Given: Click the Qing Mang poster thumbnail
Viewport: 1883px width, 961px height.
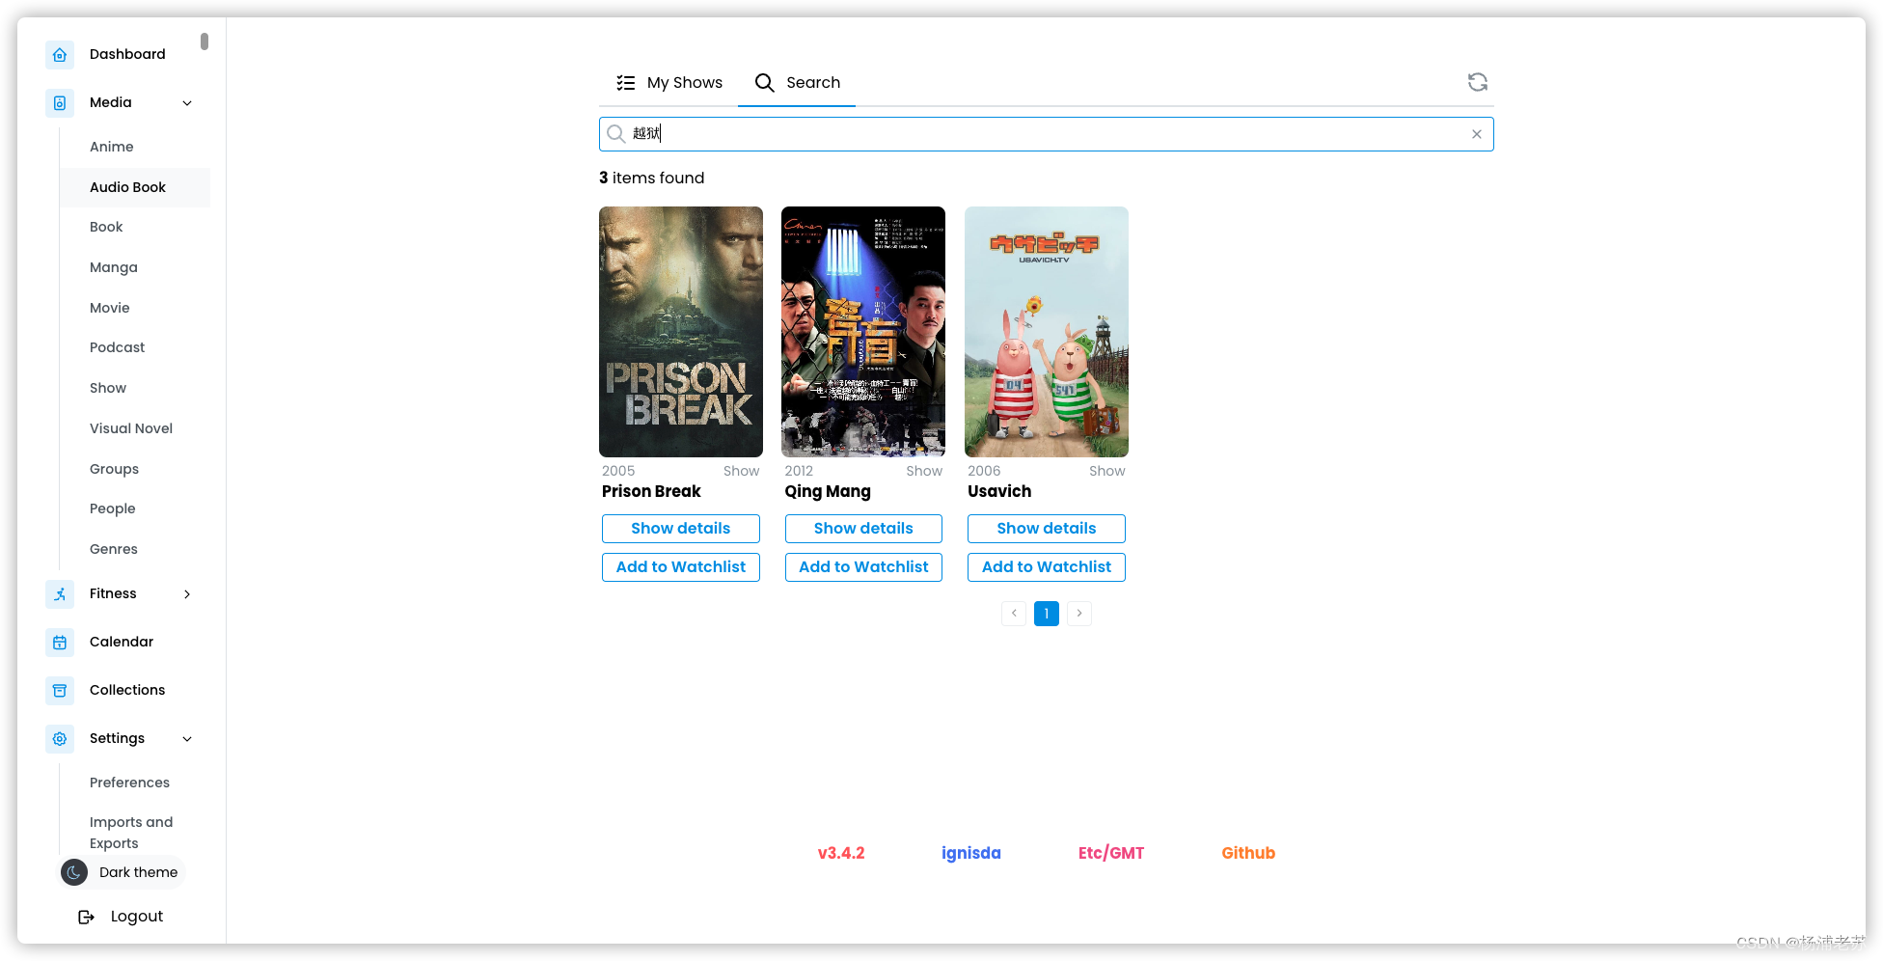Looking at the screenshot, I should tap(863, 332).
